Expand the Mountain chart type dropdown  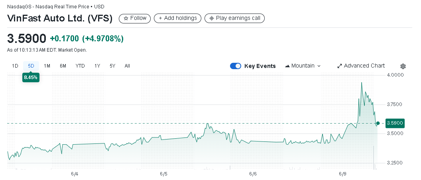point(303,66)
